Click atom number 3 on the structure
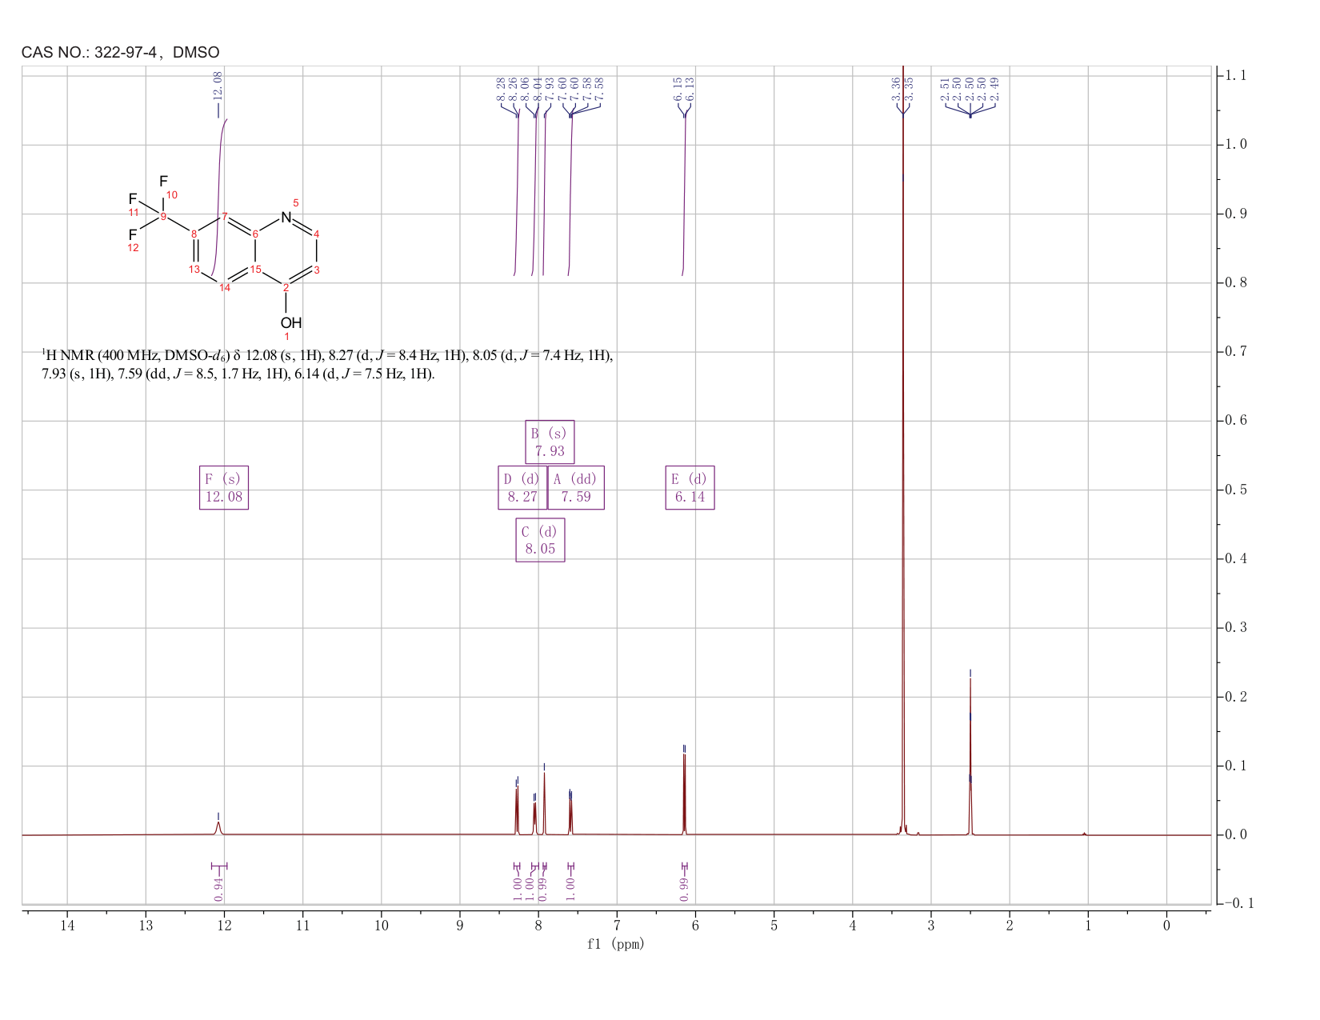 (317, 270)
